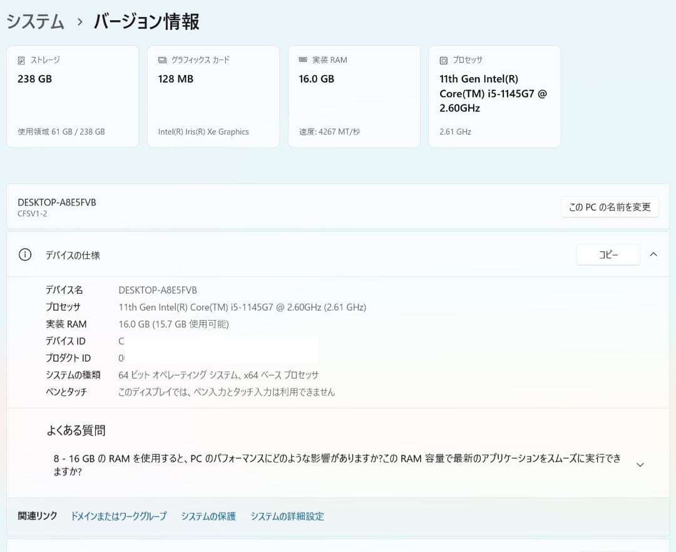This screenshot has height=552, width=676.
Task: Click the info icon beside デバイスの仕様
Action: (24, 254)
